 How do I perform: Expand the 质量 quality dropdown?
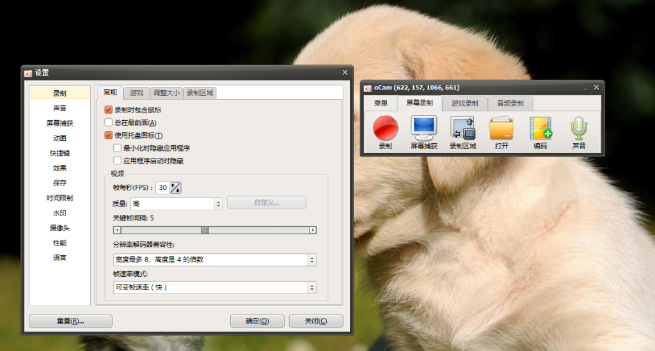[218, 203]
